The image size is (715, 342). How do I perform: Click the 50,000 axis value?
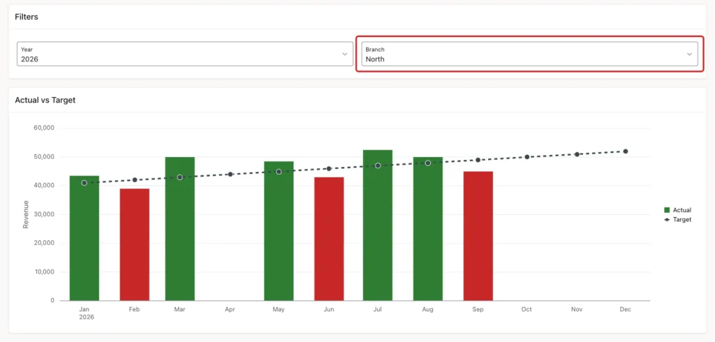click(x=44, y=157)
